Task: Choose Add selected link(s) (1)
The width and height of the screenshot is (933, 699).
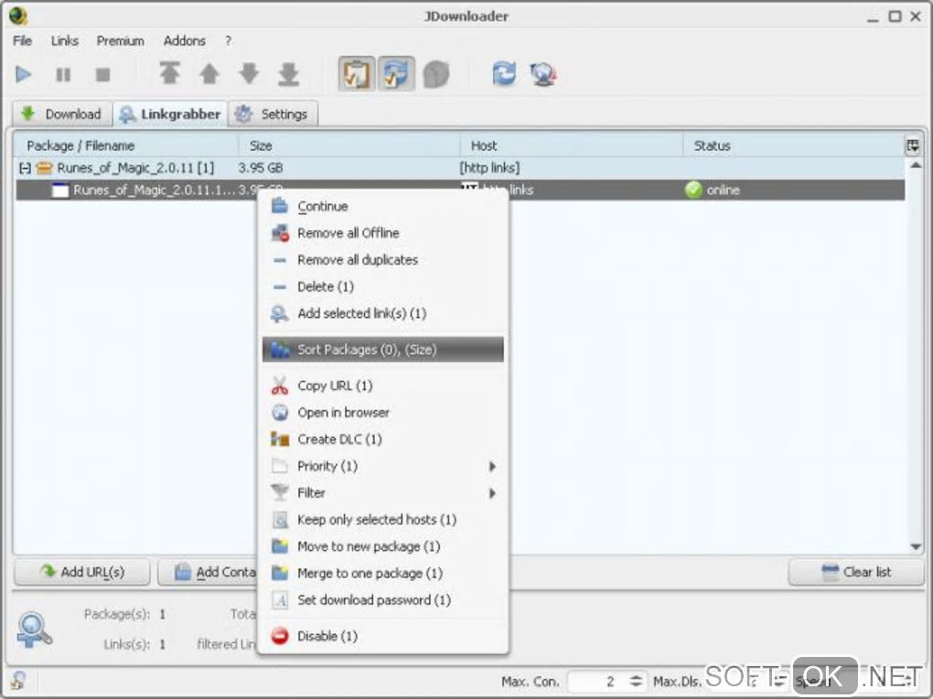Action: [382, 313]
